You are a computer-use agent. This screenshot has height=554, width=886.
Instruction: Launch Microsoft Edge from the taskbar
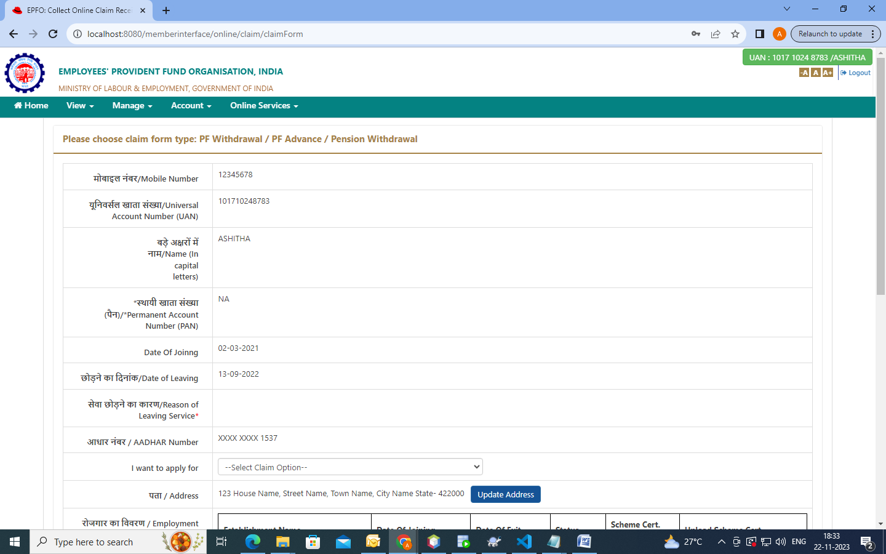(252, 542)
